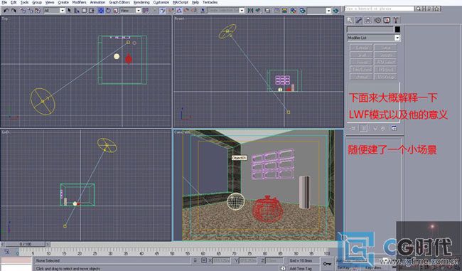Toggle the Selection Lock padlock icon
This screenshot has height=271, width=462.
click(195, 260)
